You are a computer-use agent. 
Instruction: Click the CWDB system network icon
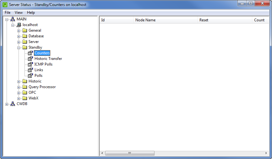(13, 104)
